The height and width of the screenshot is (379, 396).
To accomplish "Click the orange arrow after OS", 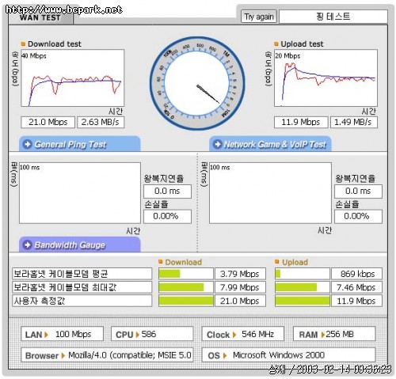I will (x=225, y=355).
